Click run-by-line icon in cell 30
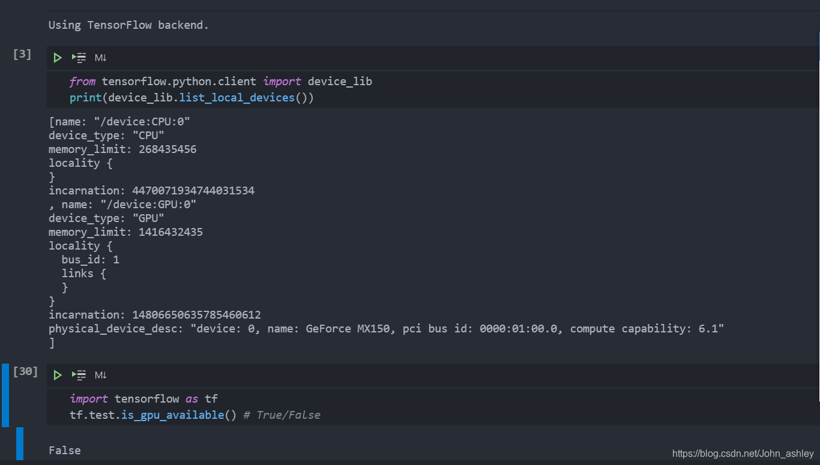820x465 pixels. 79,375
